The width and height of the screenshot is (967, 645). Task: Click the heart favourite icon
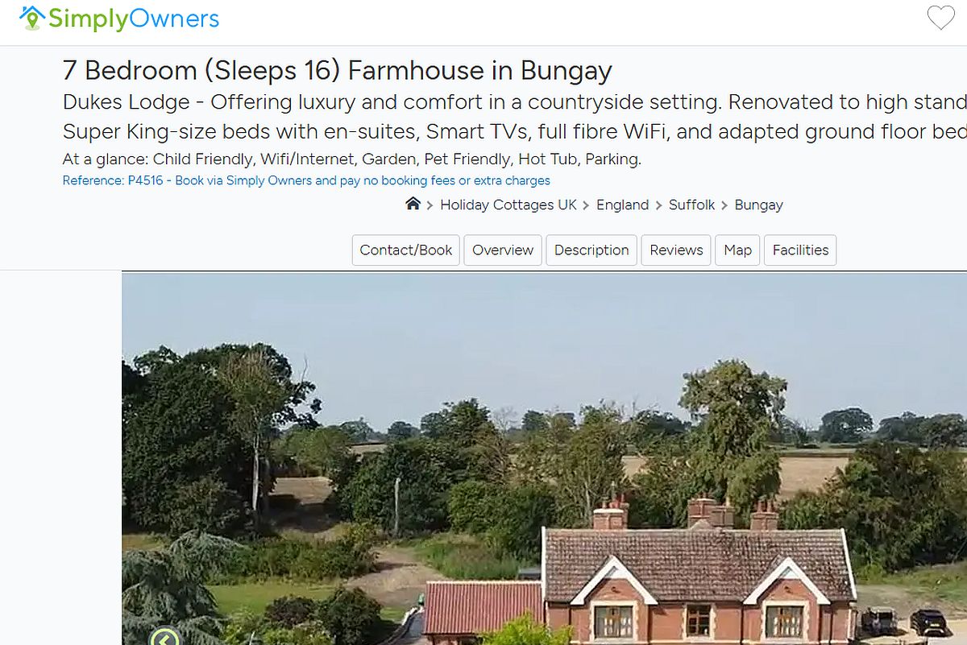pos(940,18)
